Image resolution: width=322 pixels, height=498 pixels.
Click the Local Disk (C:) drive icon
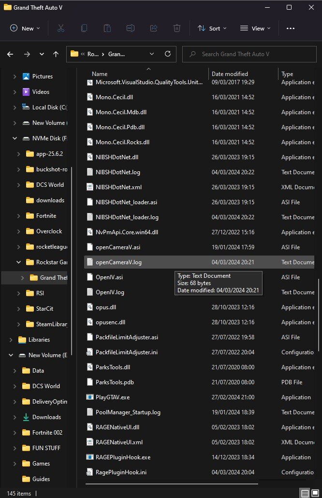tap(26, 107)
